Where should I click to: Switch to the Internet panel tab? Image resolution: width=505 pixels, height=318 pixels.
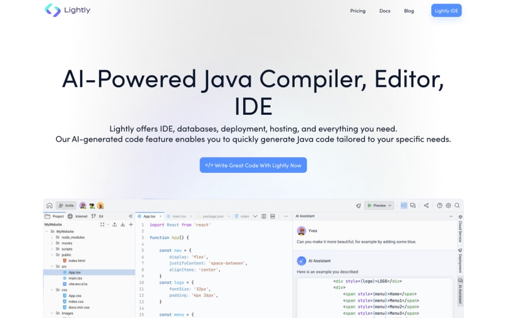click(x=78, y=216)
